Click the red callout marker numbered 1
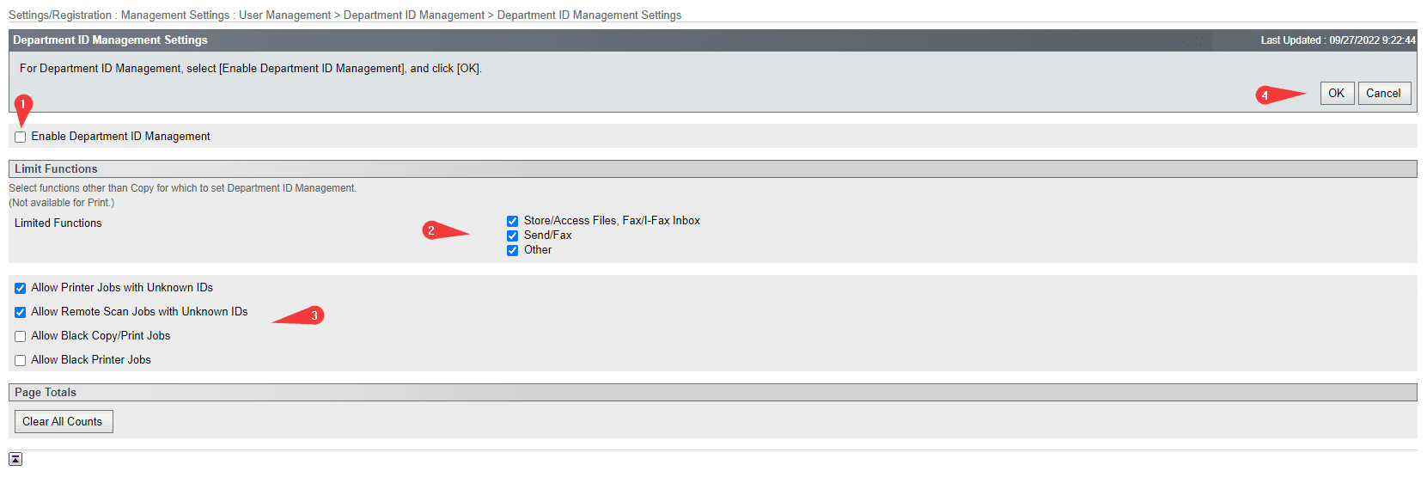This screenshot has height=477, width=1427. 23,105
